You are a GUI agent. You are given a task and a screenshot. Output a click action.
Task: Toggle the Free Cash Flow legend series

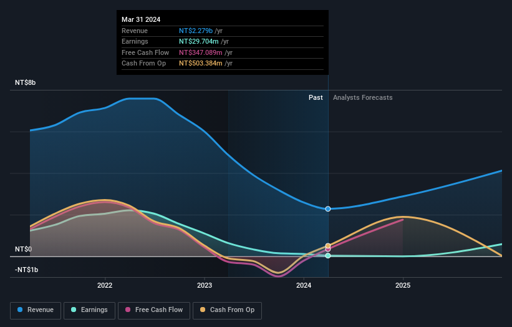[154, 310]
